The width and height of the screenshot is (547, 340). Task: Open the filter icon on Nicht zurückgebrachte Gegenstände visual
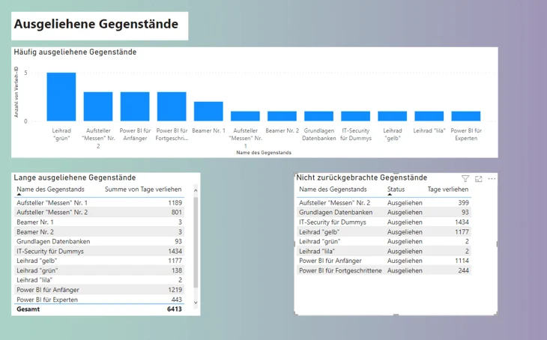(465, 179)
